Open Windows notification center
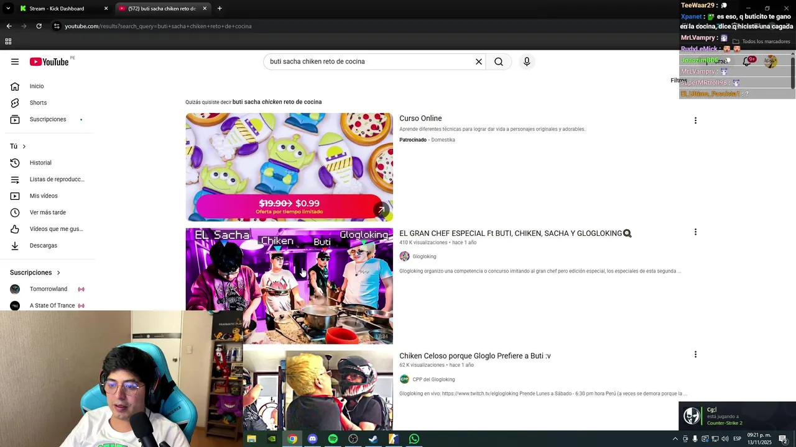This screenshot has height=447, width=796. click(783, 439)
